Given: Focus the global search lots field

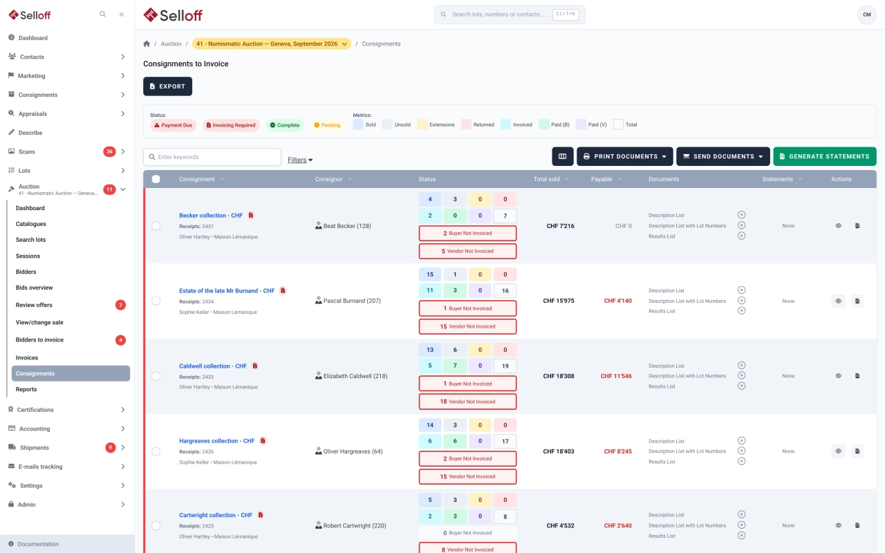Looking at the screenshot, I should click(510, 15).
